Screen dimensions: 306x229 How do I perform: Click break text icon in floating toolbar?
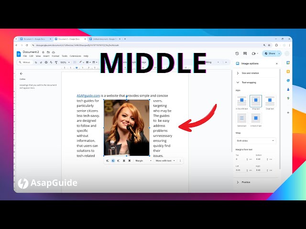(119, 161)
